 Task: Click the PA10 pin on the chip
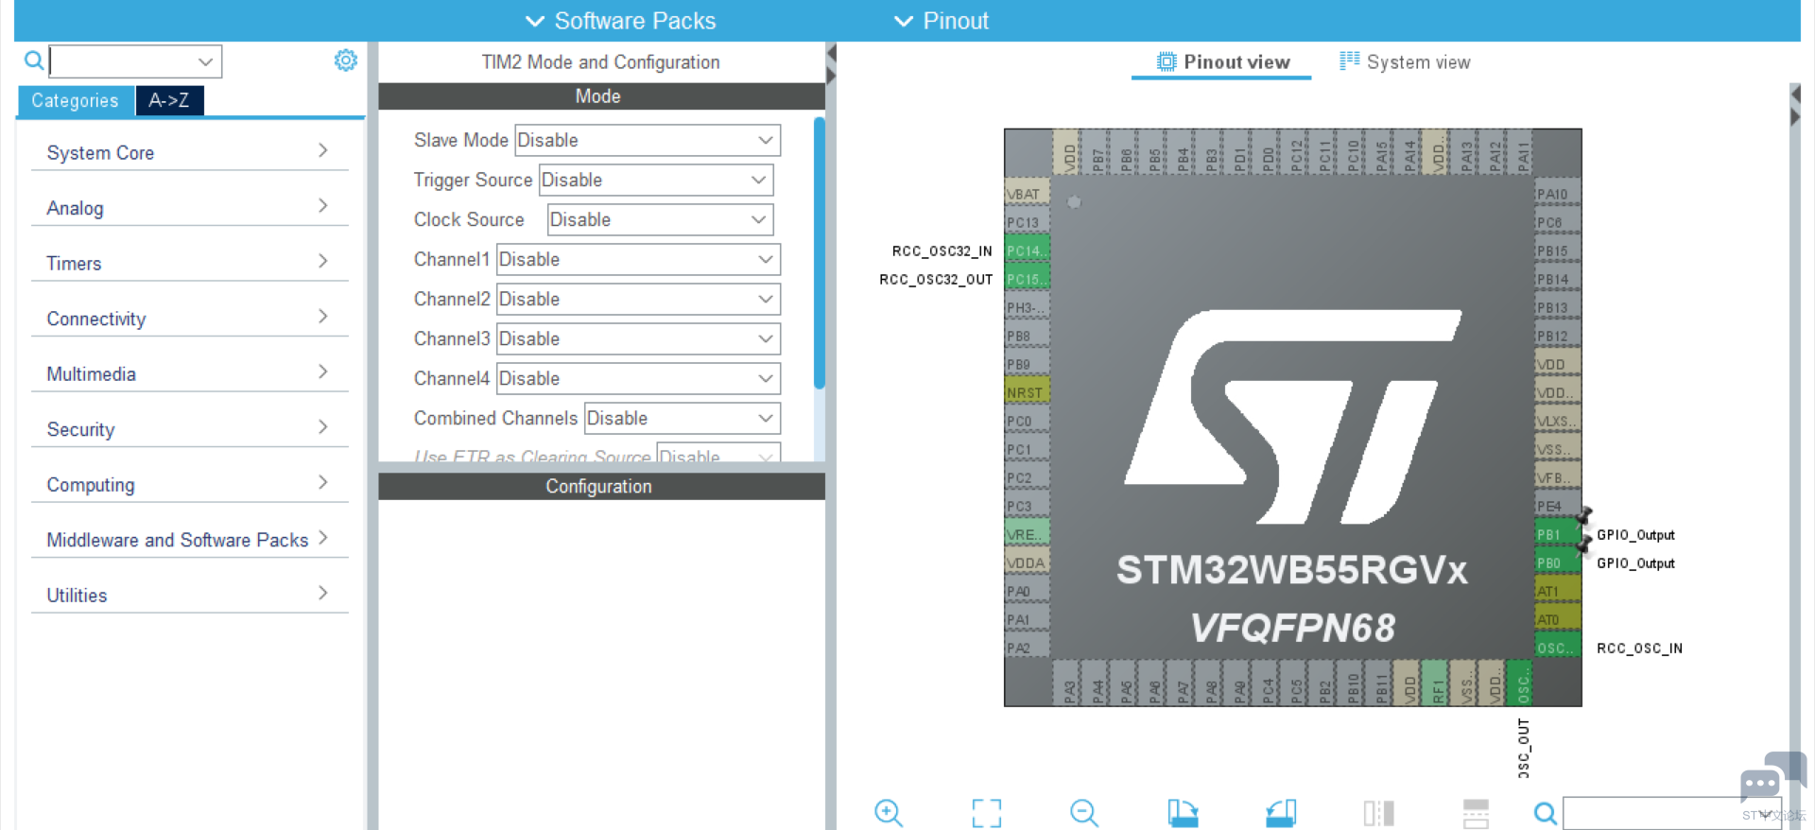click(x=1557, y=194)
